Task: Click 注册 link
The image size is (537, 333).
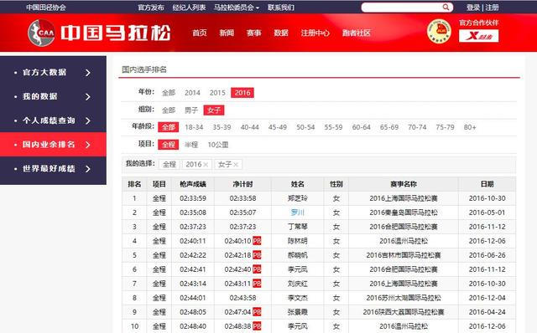Action: click(x=492, y=8)
